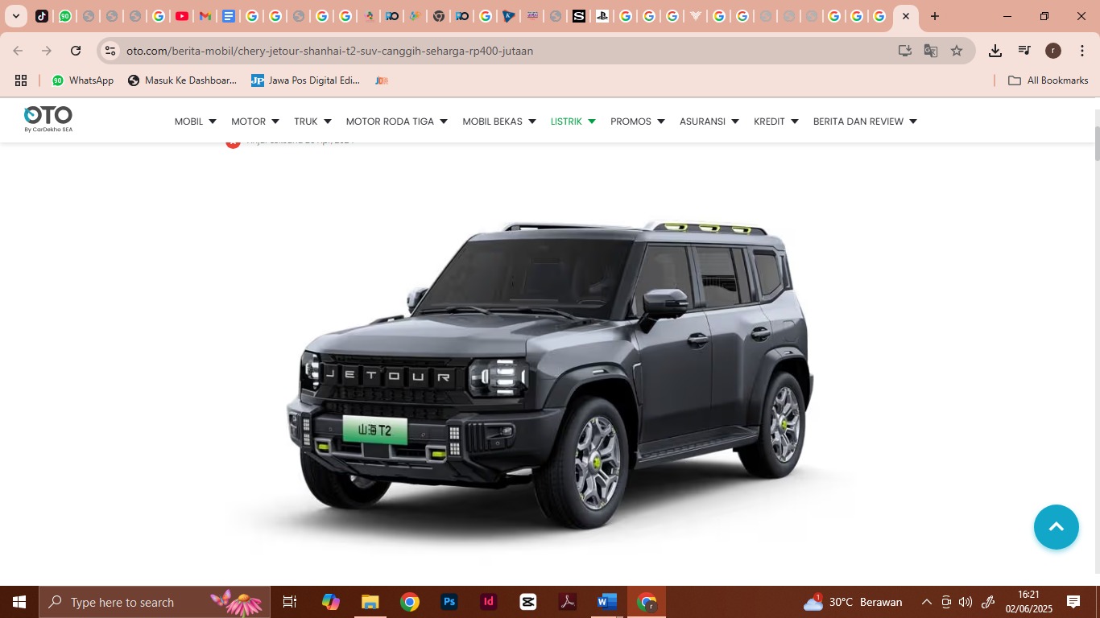1100x618 pixels.
Task: Open a new tab with plus button
Action: pos(934,16)
